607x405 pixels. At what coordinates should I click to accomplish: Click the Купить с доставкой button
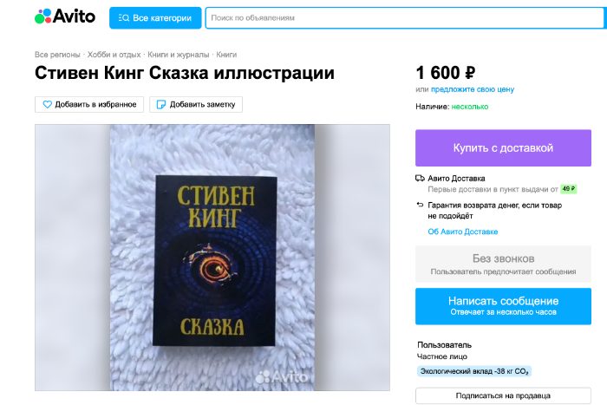(503, 148)
